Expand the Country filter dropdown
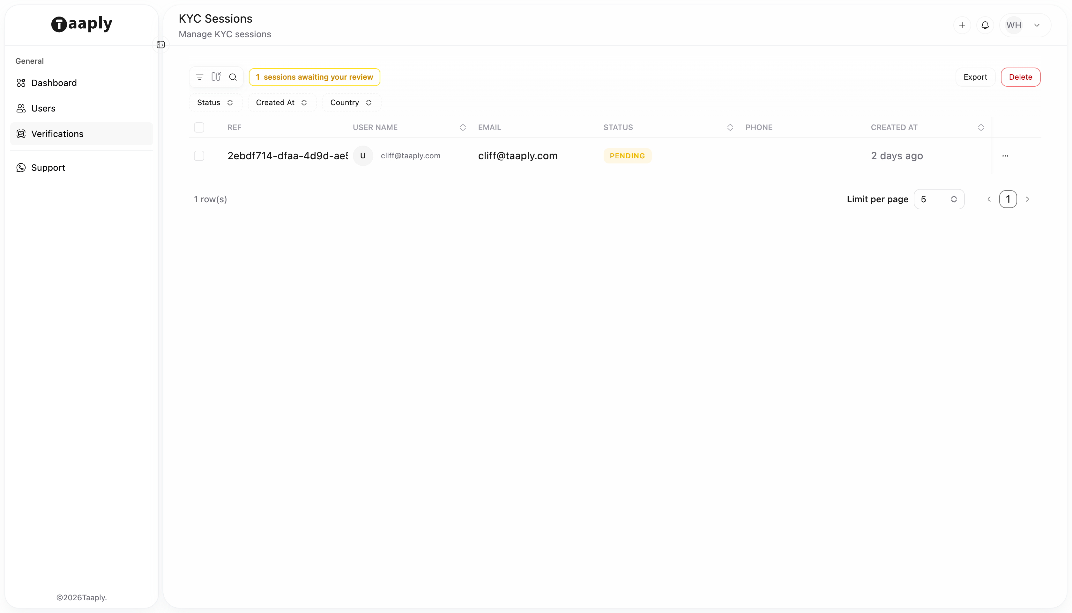This screenshot has width=1072, height=613. click(350, 102)
